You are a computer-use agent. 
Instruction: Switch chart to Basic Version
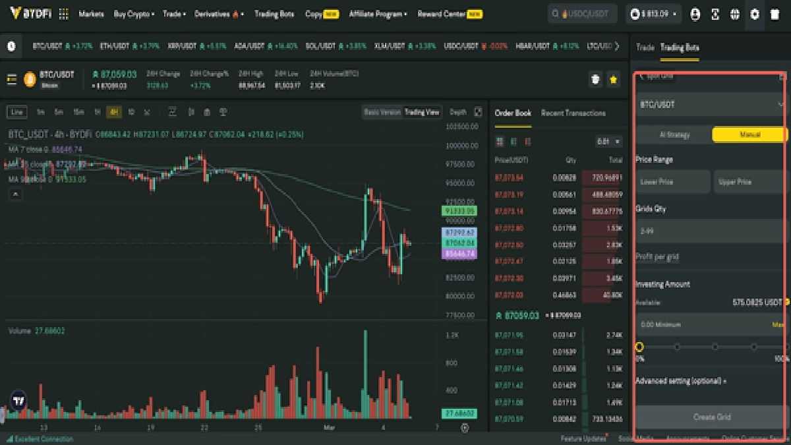click(382, 112)
